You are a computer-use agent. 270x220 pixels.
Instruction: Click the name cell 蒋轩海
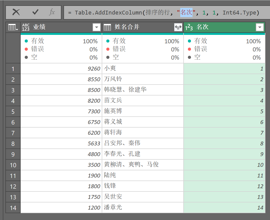pos(143,133)
